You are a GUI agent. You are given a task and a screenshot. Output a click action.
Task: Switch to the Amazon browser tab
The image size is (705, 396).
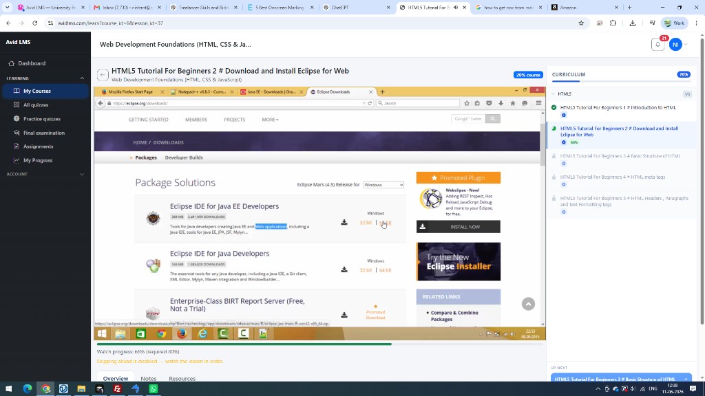tap(585, 7)
